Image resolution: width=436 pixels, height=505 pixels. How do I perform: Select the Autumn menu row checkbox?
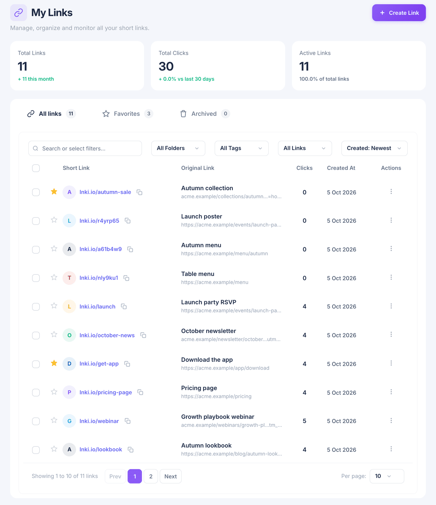pyautogui.click(x=36, y=250)
